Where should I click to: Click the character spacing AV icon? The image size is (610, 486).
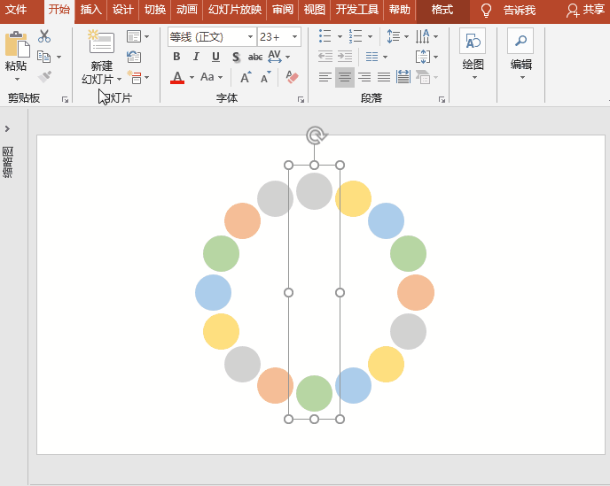[x=275, y=57]
